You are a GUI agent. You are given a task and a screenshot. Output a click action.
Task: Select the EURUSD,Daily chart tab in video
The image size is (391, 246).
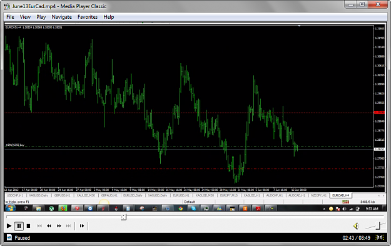[x=133, y=195]
